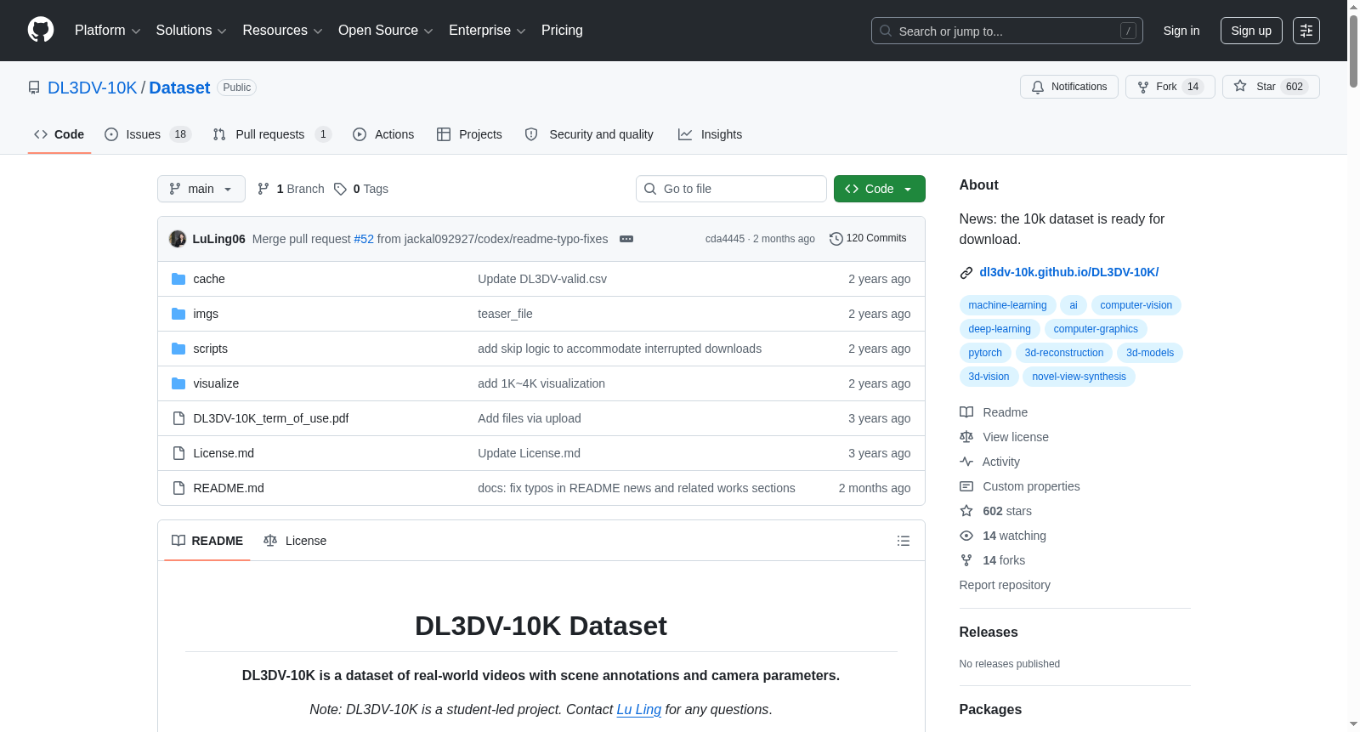
Task: Open the cda4445 commit hash
Action: coord(725,239)
